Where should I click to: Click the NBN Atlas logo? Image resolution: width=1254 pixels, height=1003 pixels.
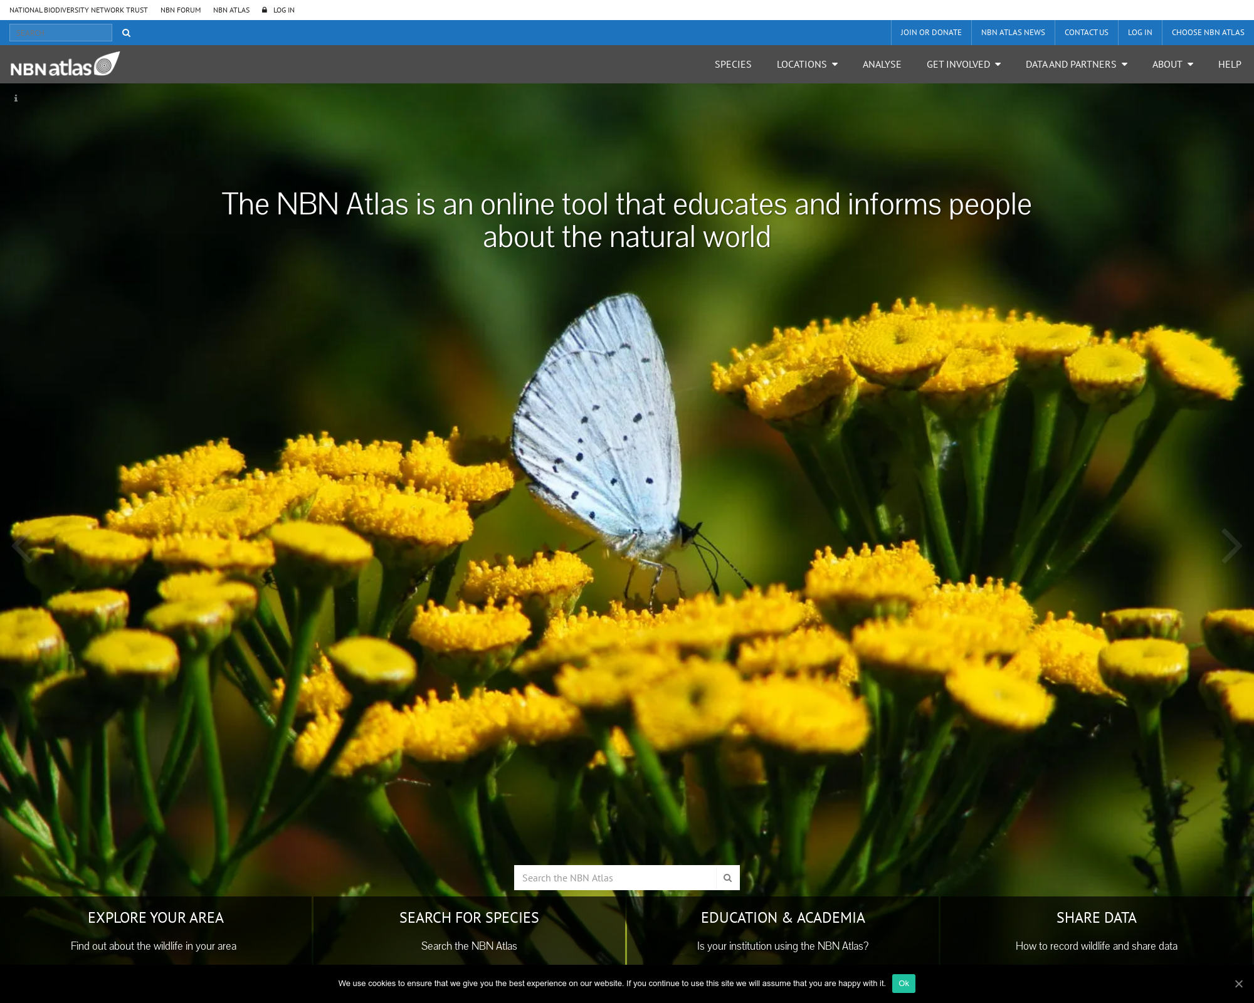coord(65,65)
